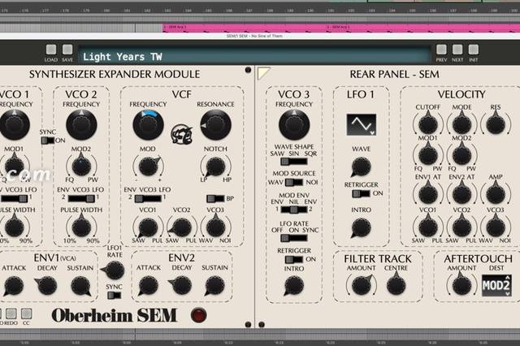Click the velocity VCO2 SAW/PUL knob
This screenshot has height=346, width=520.
461,227
